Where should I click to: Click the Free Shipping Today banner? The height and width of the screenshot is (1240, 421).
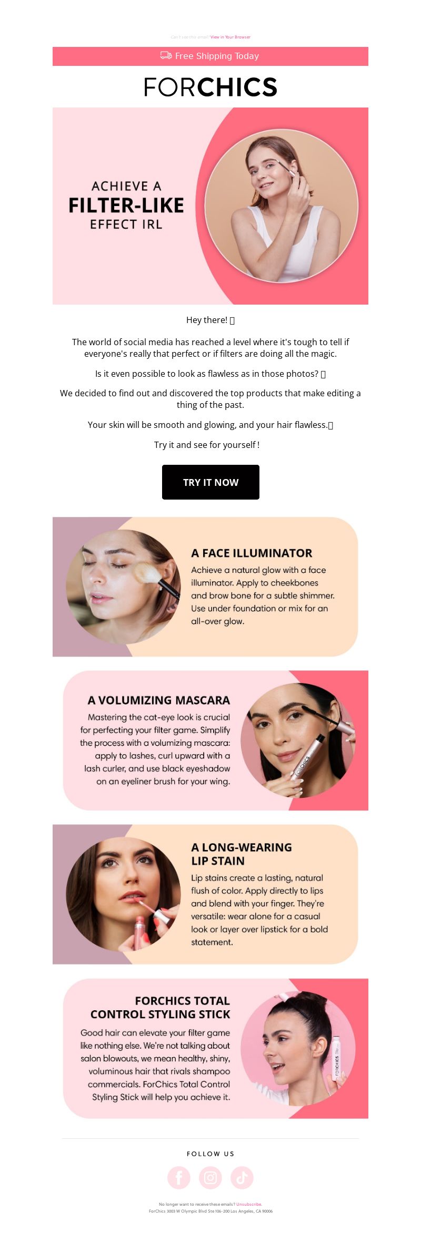point(210,56)
